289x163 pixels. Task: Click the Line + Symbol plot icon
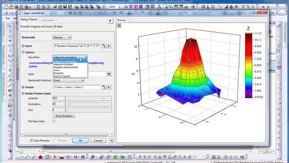(34, 157)
